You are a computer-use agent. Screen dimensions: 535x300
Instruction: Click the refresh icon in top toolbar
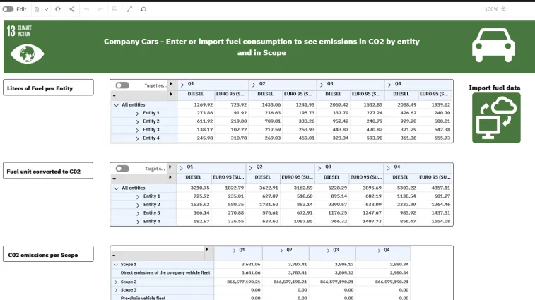point(58,9)
